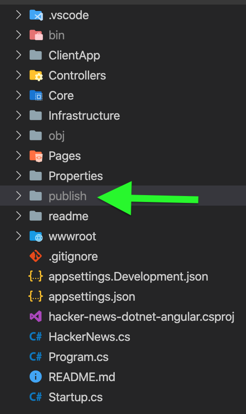Select the readme folder

[123, 216]
